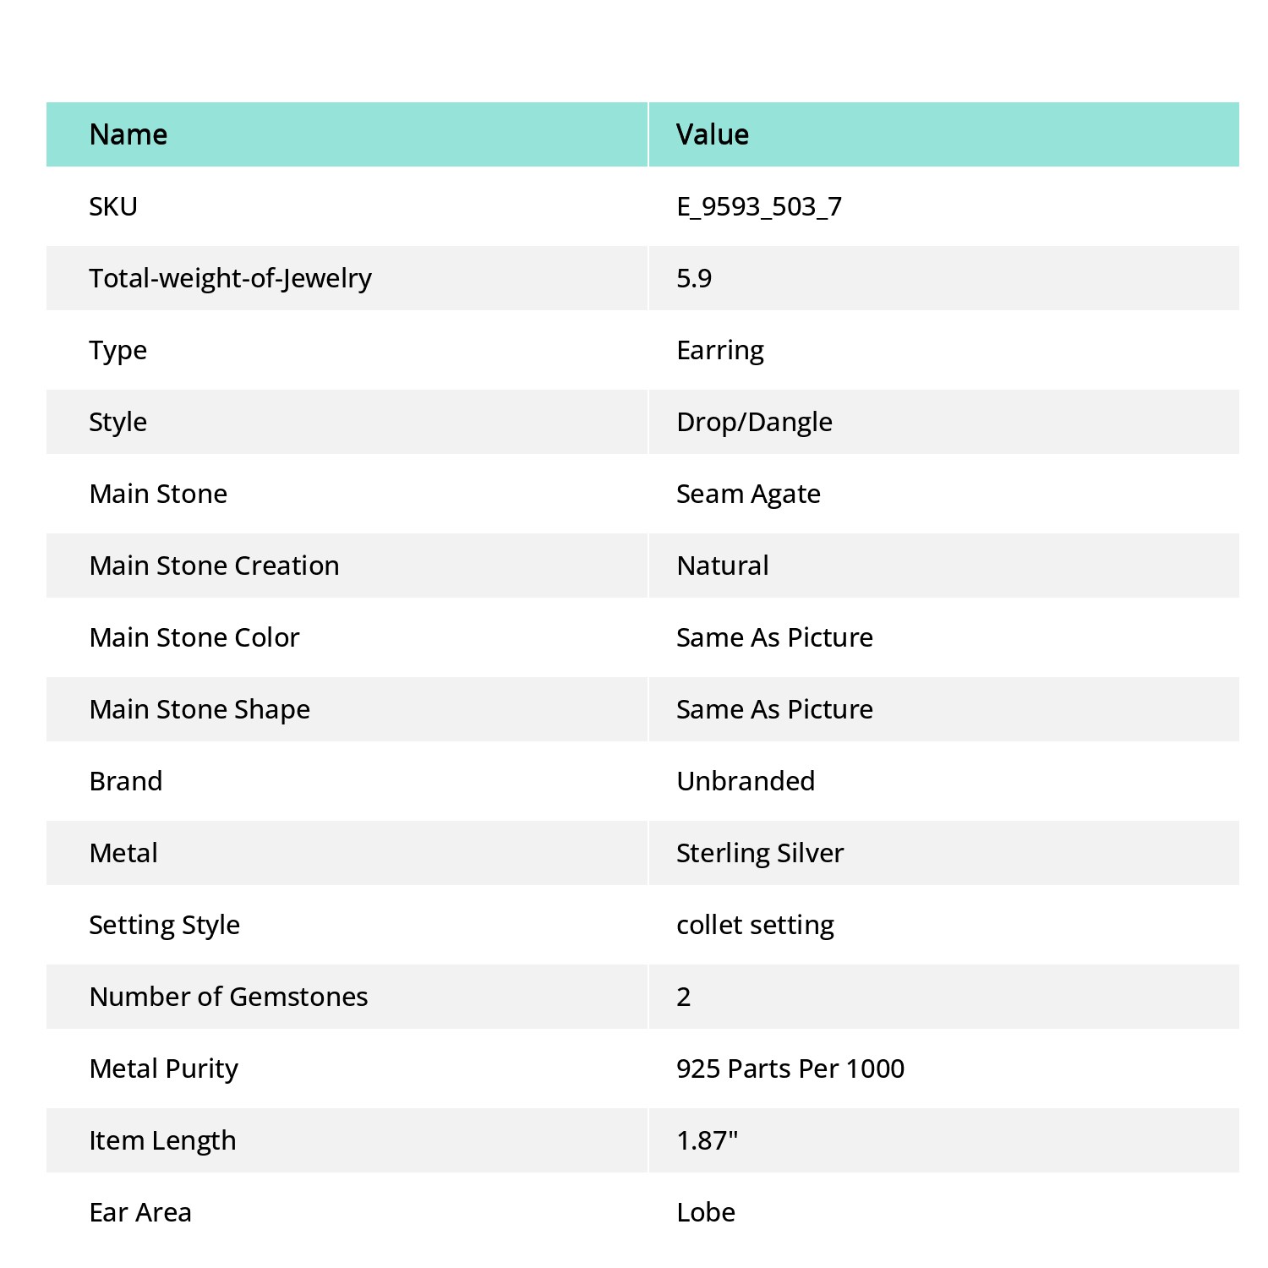Select the 925 Parts Per 1000 value
The width and height of the screenshot is (1268, 1268).
tap(790, 1069)
